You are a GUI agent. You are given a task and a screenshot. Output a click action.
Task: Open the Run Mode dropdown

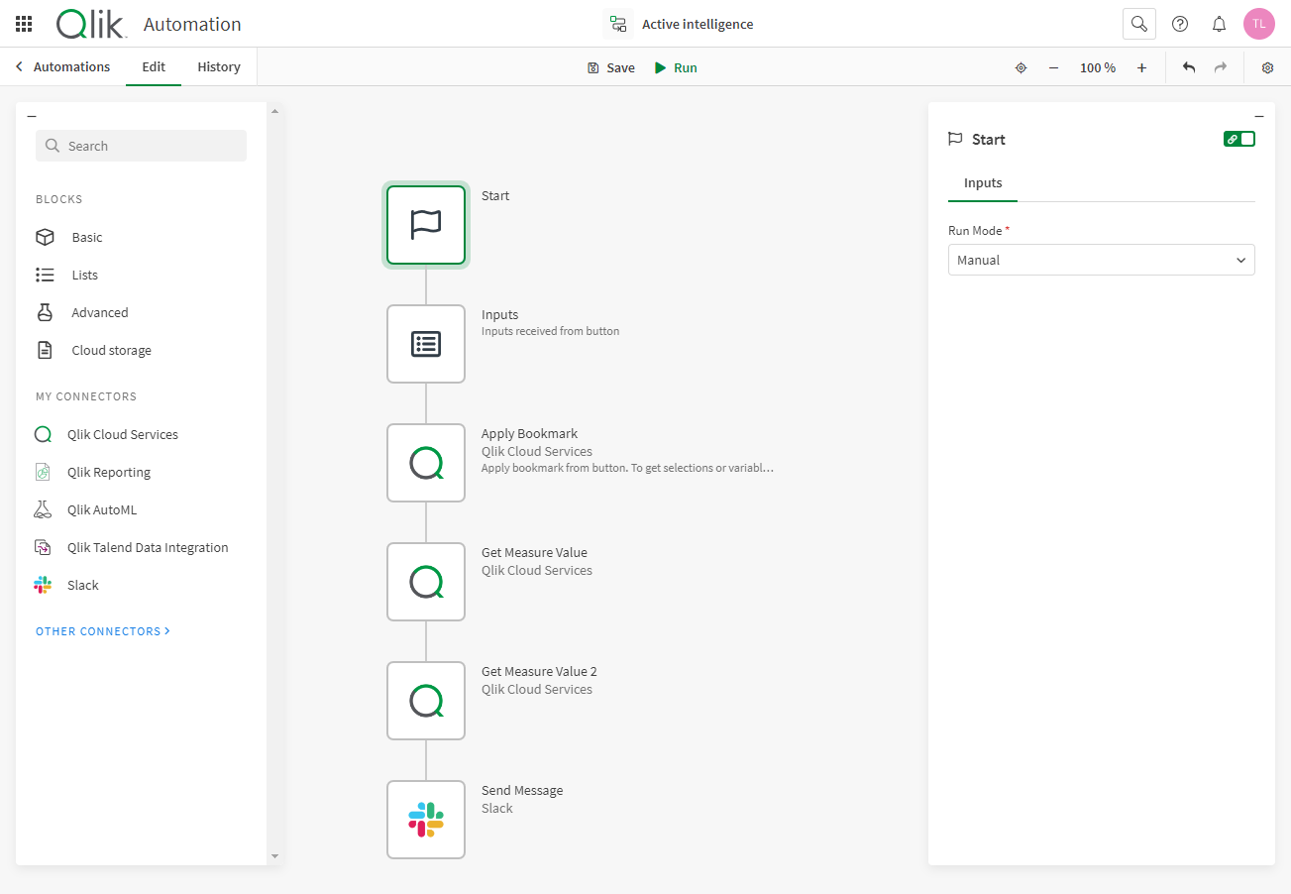[x=1102, y=260]
